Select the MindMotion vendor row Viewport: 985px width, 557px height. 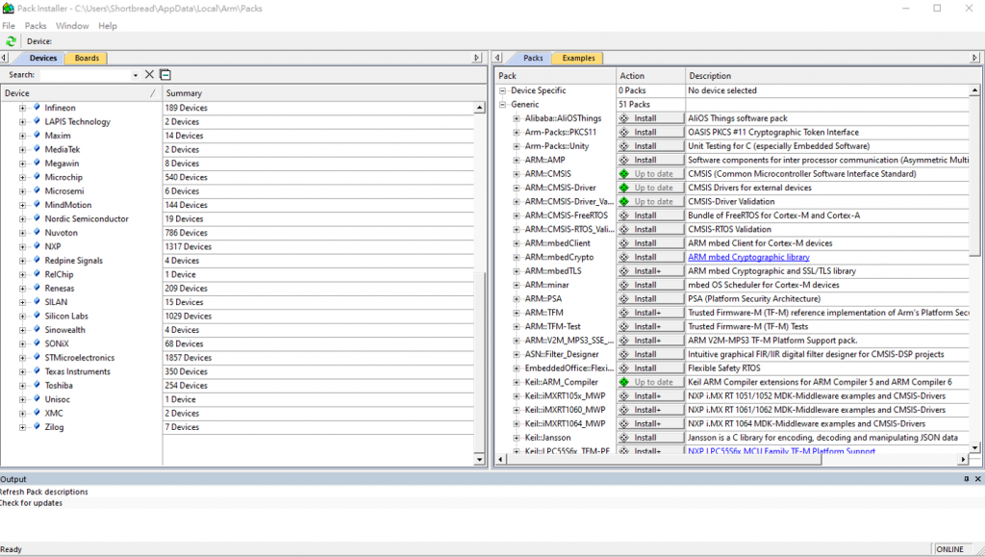click(x=68, y=205)
